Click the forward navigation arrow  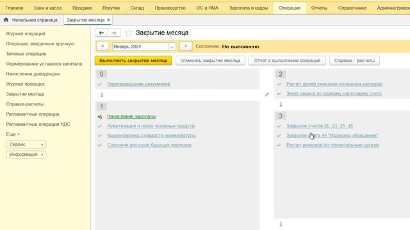114,33
